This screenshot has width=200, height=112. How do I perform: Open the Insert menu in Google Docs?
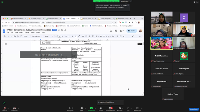click(x=21, y=32)
